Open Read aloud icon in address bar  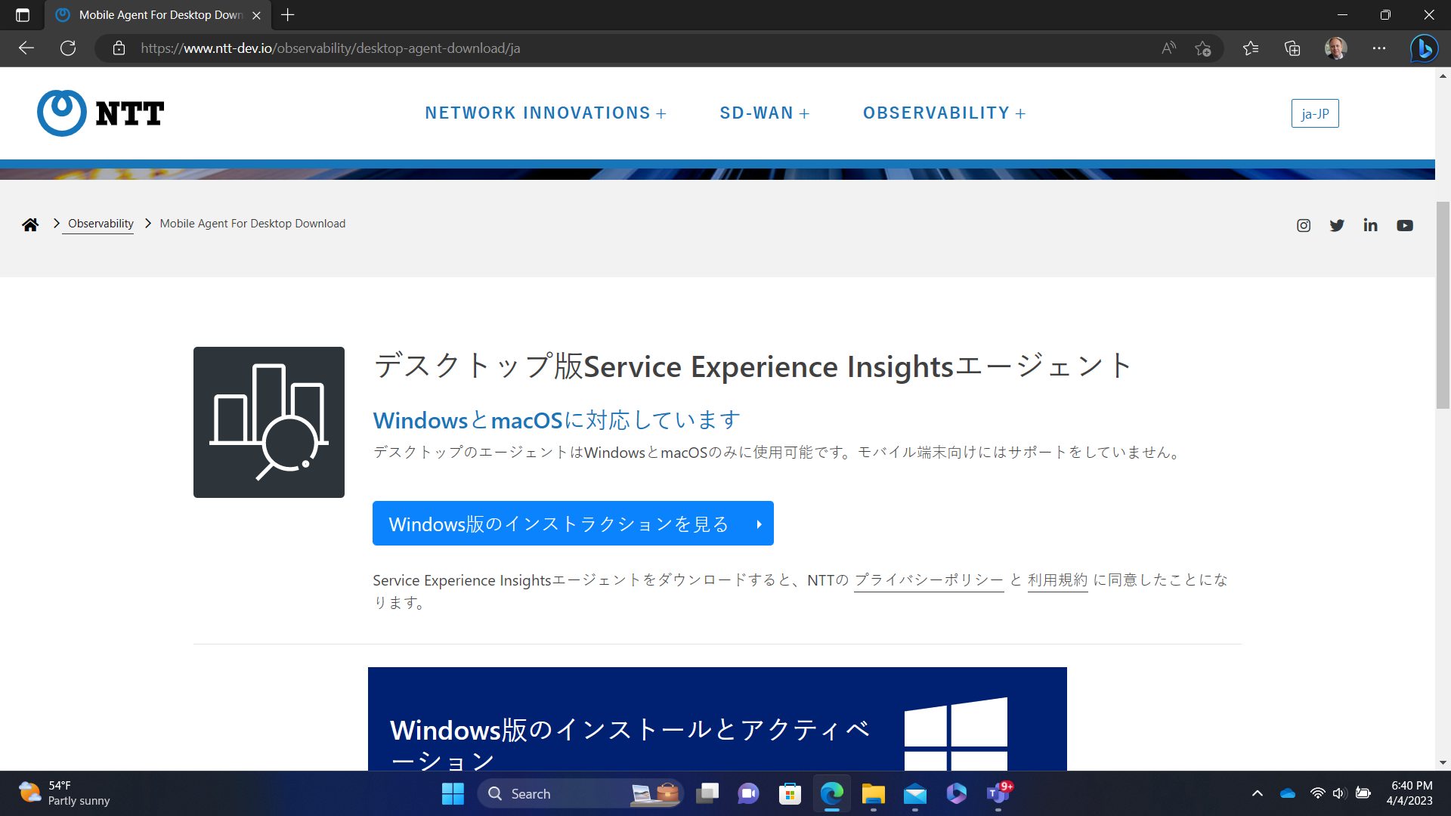tap(1168, 48)
